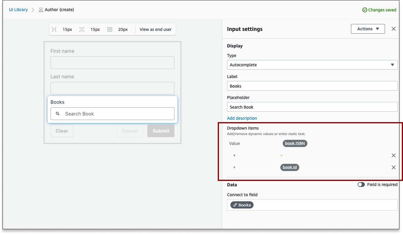Click the vertical spacing icon in toolbar
The height and width of the screenshot is (234, 403).
tap(82, 29)
